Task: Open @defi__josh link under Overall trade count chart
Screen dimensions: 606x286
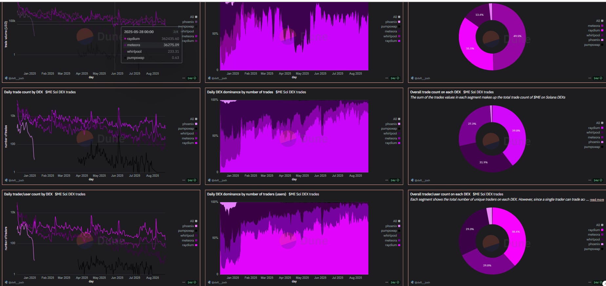Action: click(x=422, y=180)
